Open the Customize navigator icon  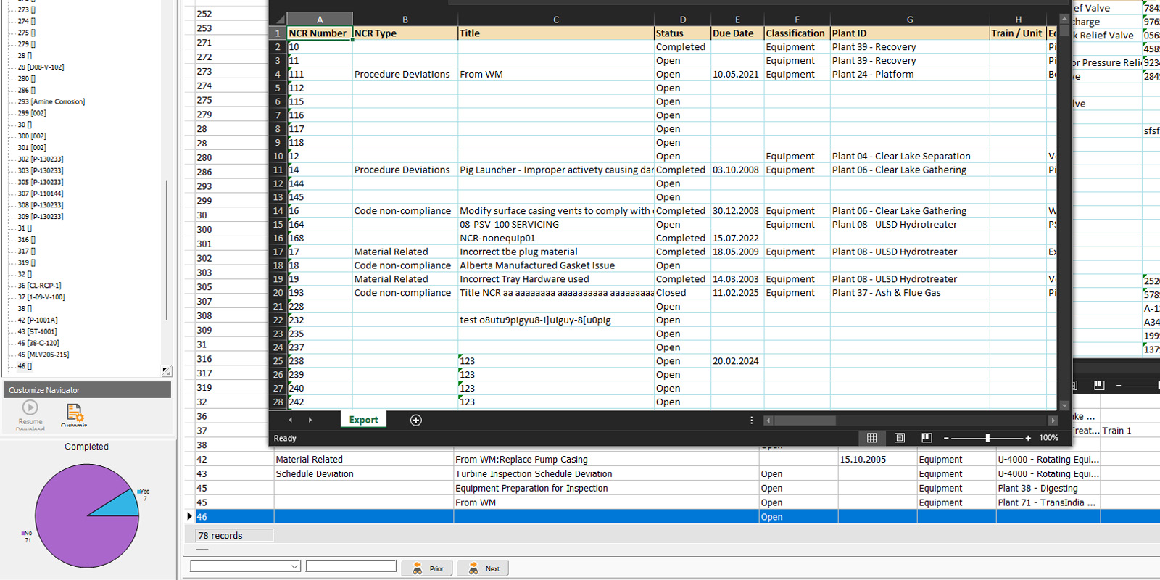click(x=74, y=413)
